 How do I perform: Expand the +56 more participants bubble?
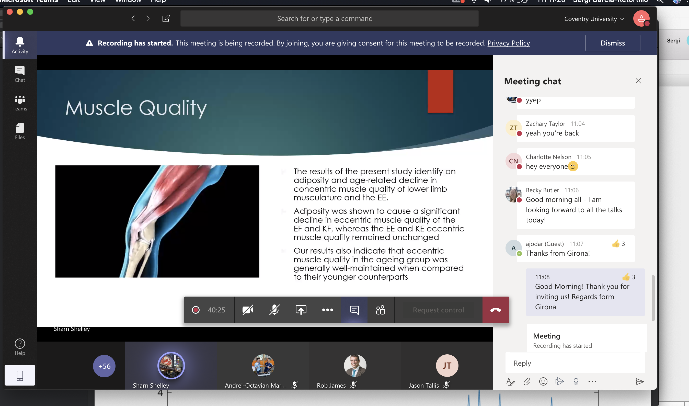pyautogui.click(x=104, y=366)
